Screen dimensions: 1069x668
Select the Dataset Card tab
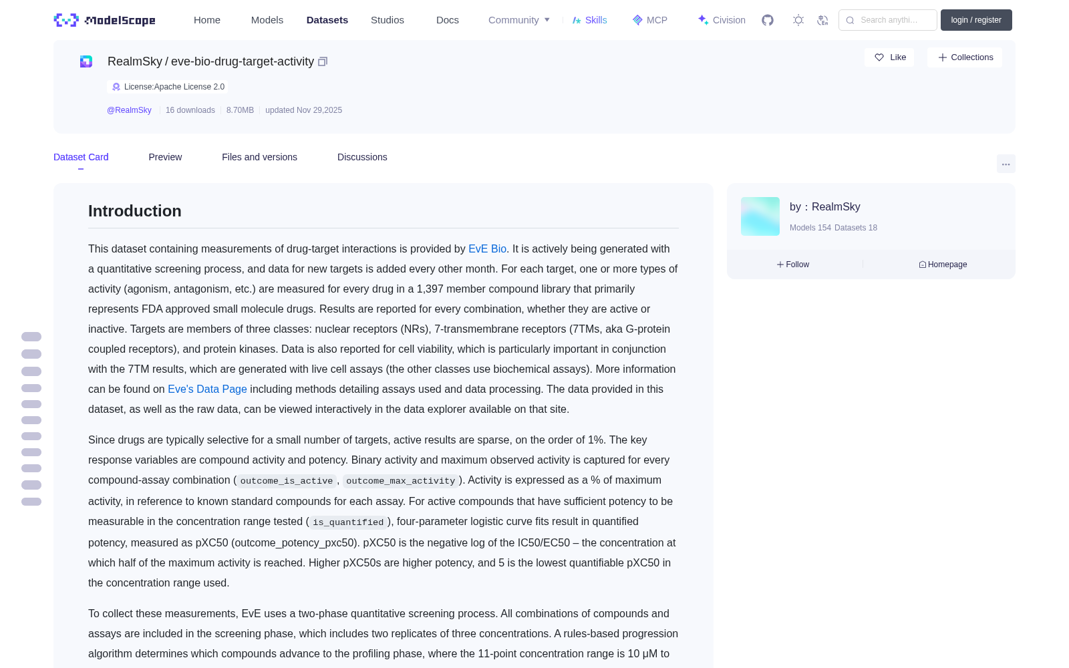coord(81,157)
